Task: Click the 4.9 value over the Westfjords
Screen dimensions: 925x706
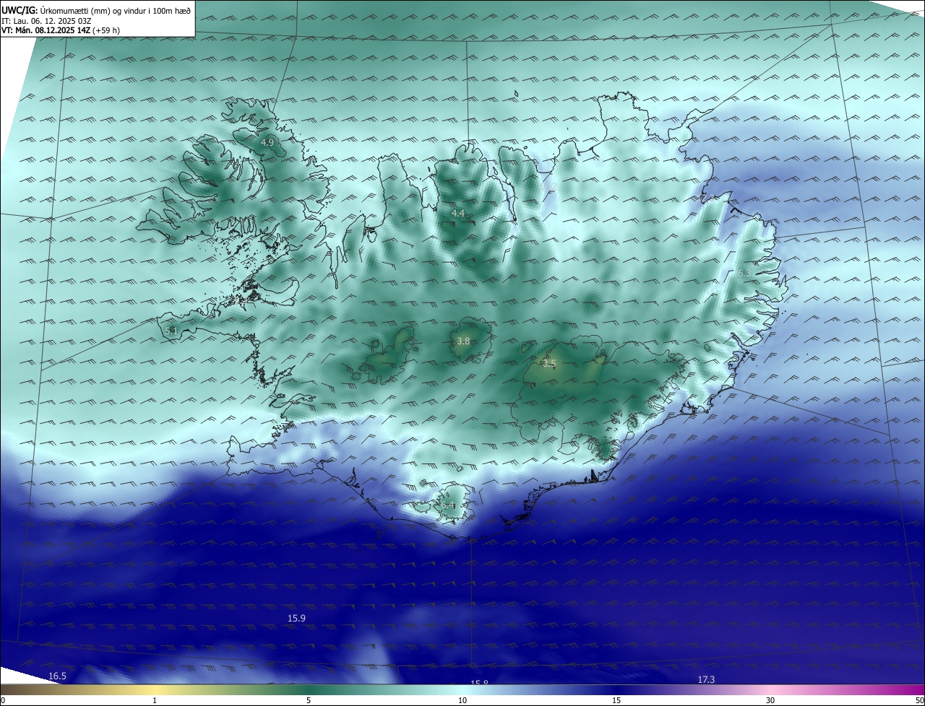Action: tap(267, 143)
